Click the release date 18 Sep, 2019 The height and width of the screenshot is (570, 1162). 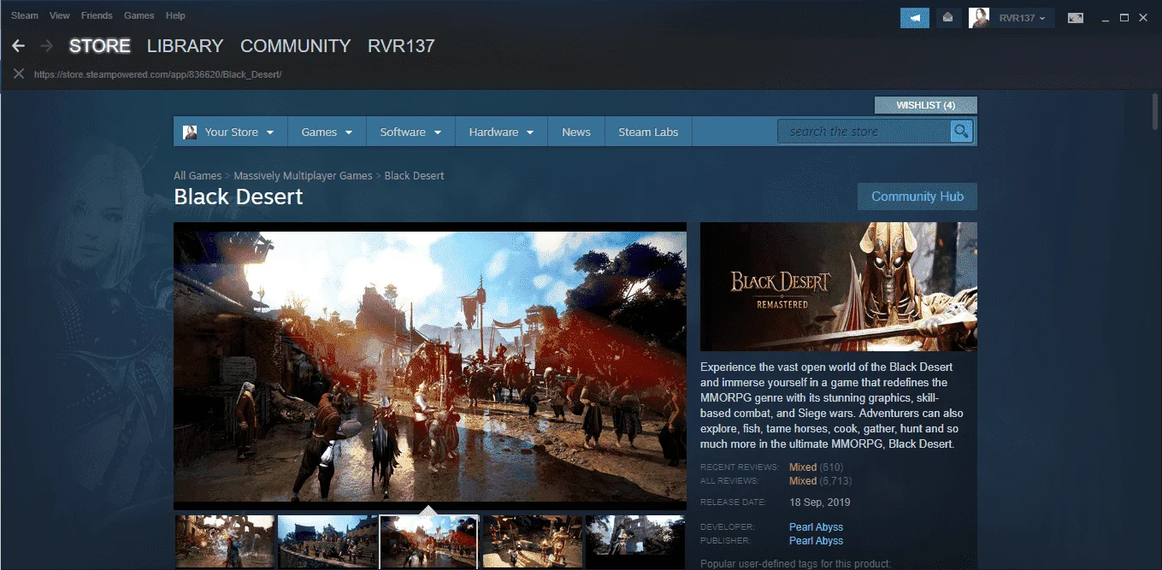[820, 502]
